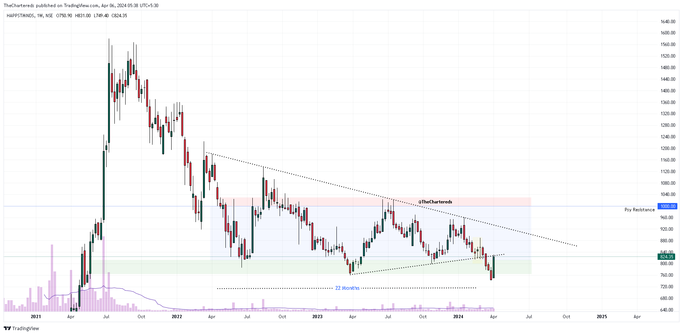This screenshot has height=335, width=683.
Task: Click the 2025 year label on time axis
Action: pyautogui.click(x=602, y=317)
